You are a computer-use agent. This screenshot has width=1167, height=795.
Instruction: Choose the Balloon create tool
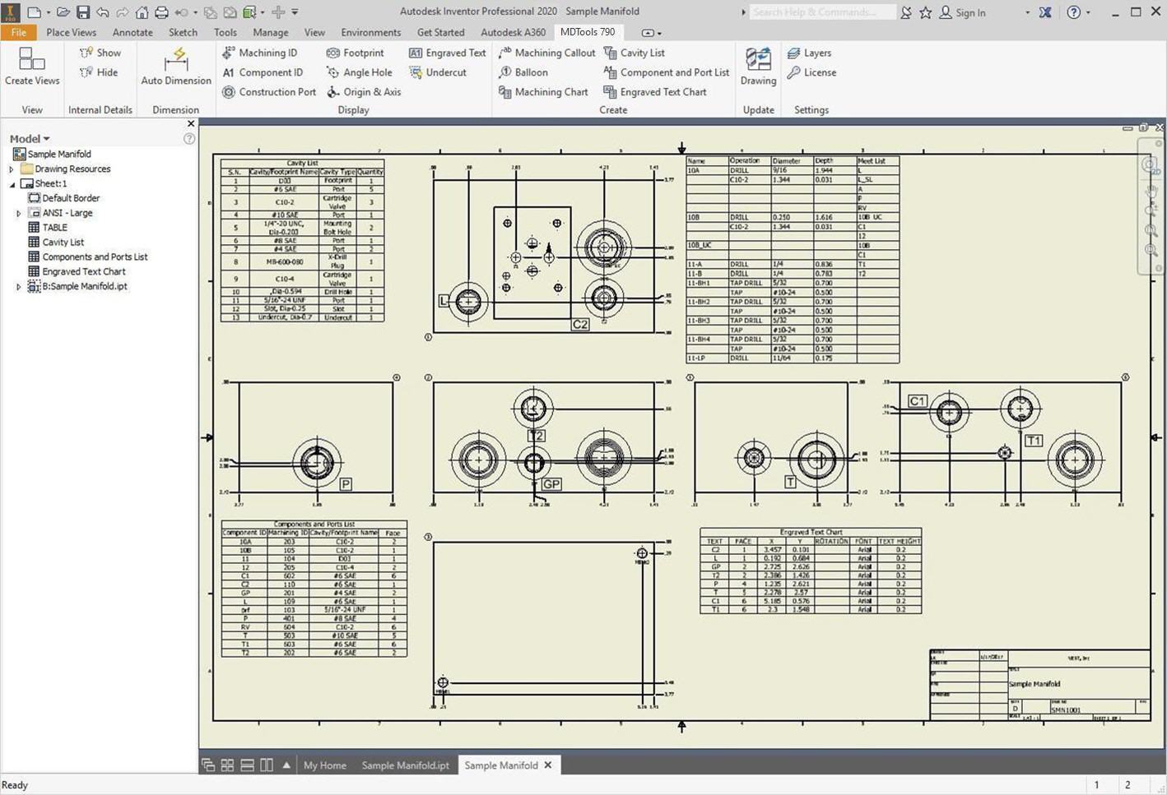point(523,72)
